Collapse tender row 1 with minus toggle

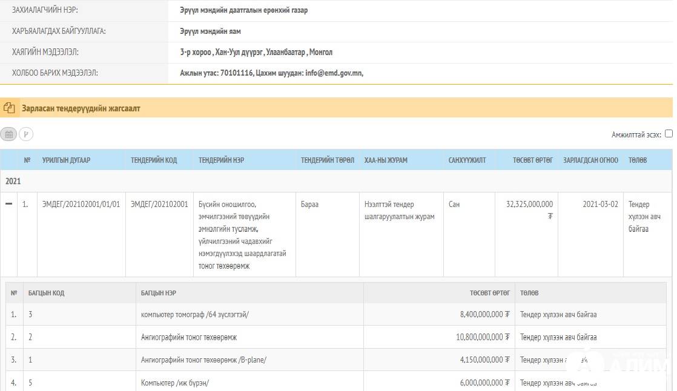coord(8,204)
